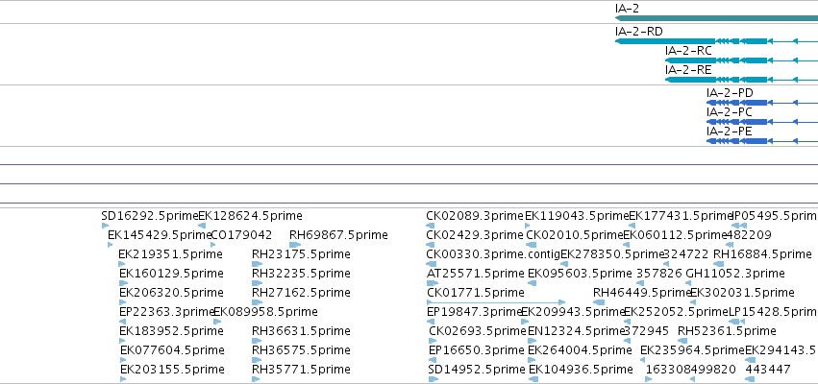The image size is (818, 384).
Task: Select EST EN12324.5prime
Action: point(577,331)
